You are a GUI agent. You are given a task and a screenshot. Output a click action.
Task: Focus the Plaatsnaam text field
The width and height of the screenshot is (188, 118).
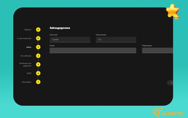[x=158, y=50]
